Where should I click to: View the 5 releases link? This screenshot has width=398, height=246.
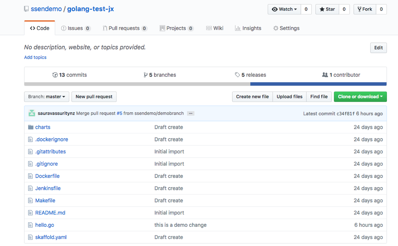click(x=250, y=75)
